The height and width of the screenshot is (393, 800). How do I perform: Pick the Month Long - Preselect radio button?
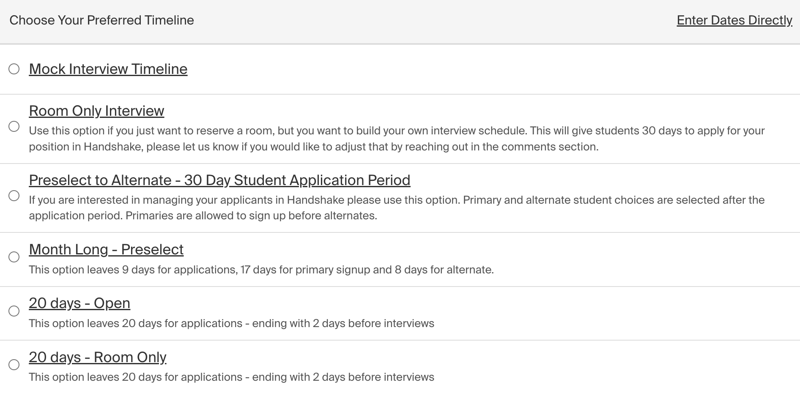pyautogui.click(x=14, y=257)
